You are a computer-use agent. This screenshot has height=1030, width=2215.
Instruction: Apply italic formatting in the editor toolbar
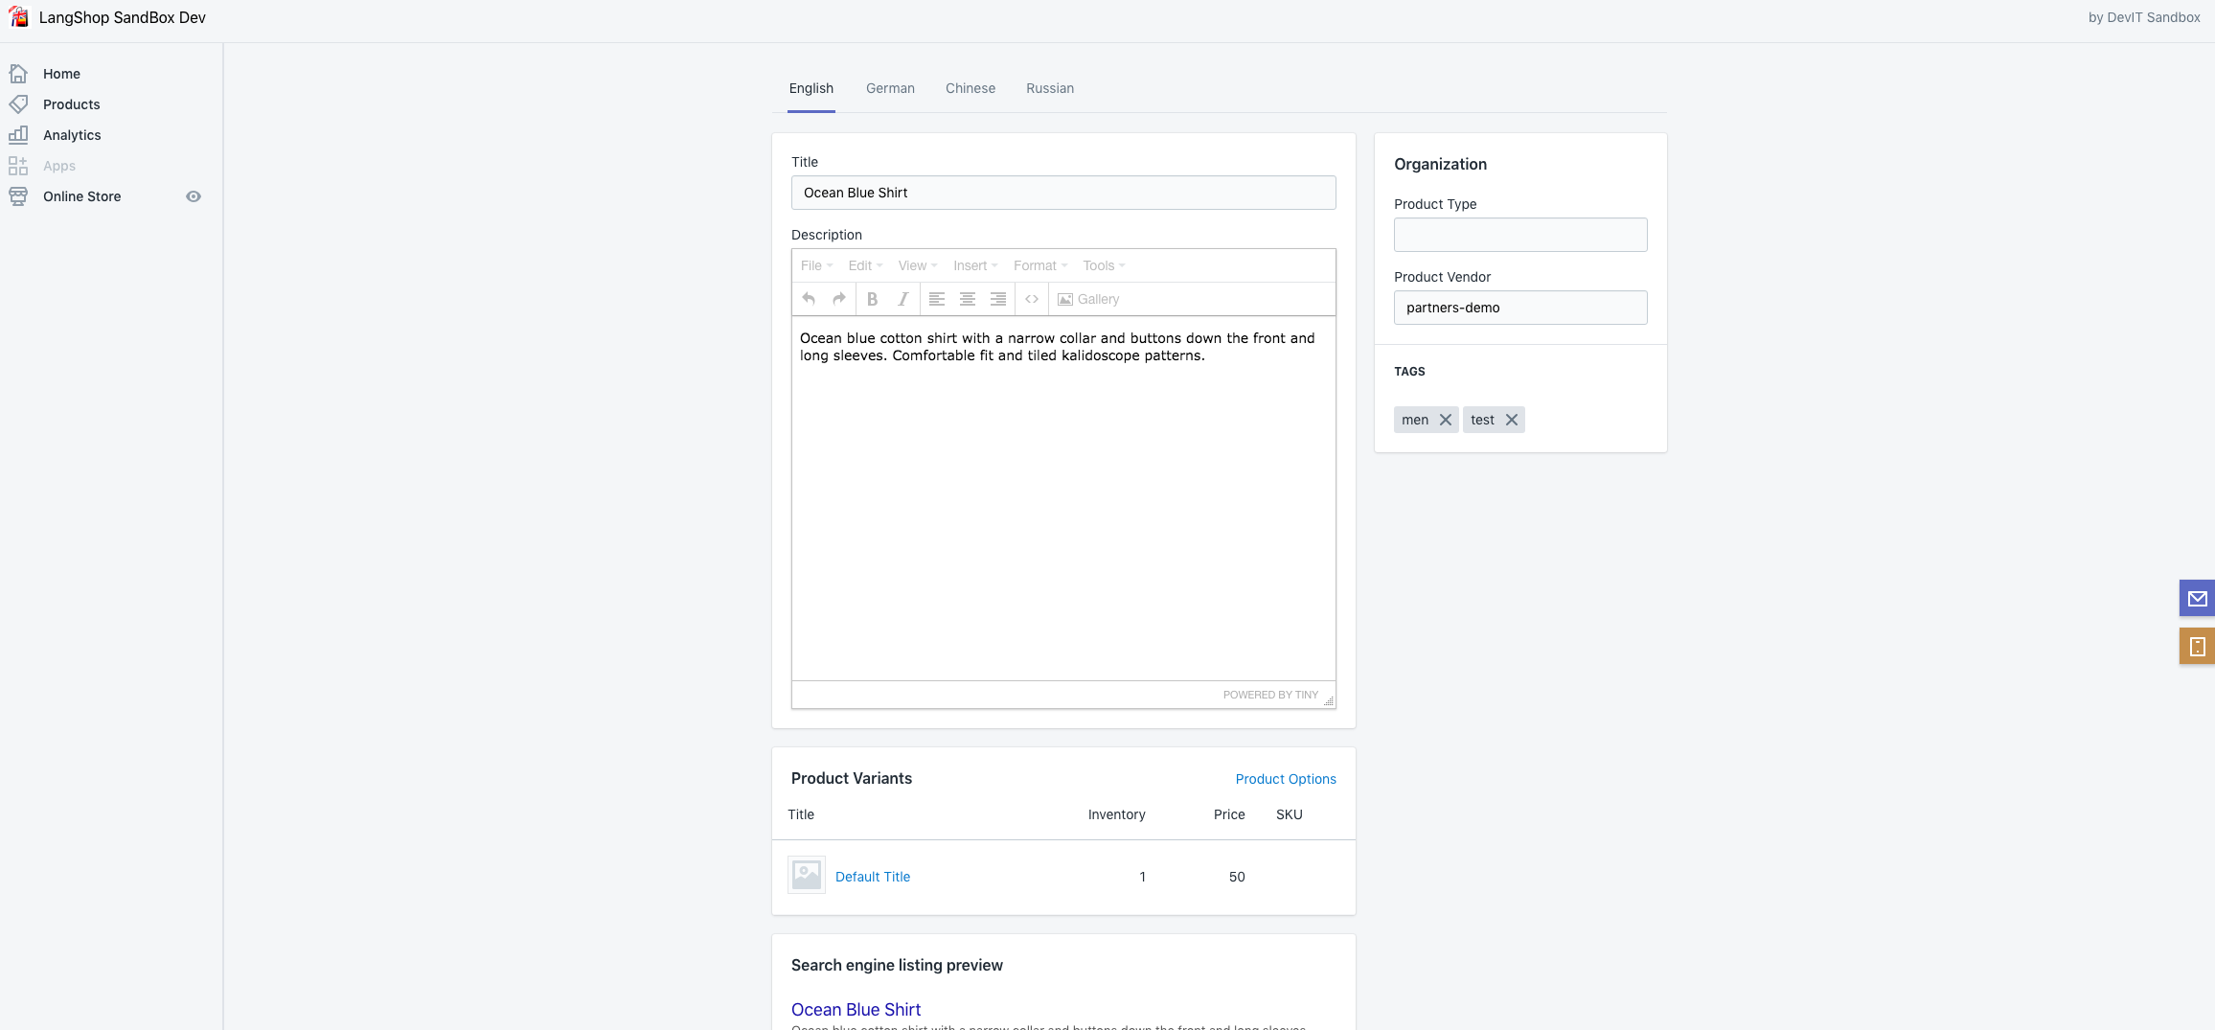pyautogui.click(x=902, y=298)
